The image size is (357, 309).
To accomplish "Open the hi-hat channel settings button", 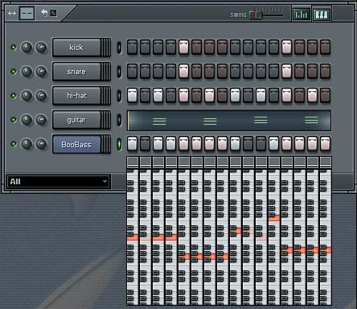I will [81, 96].
